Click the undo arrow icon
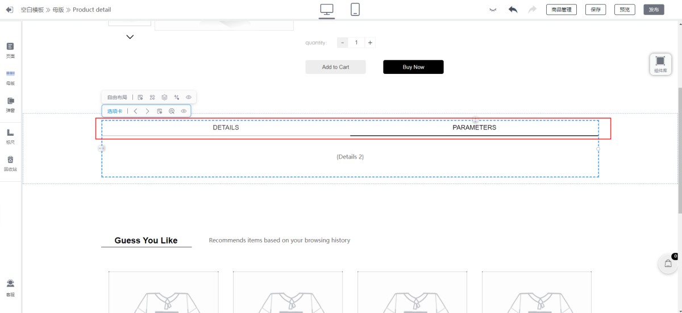 (513, 10)
